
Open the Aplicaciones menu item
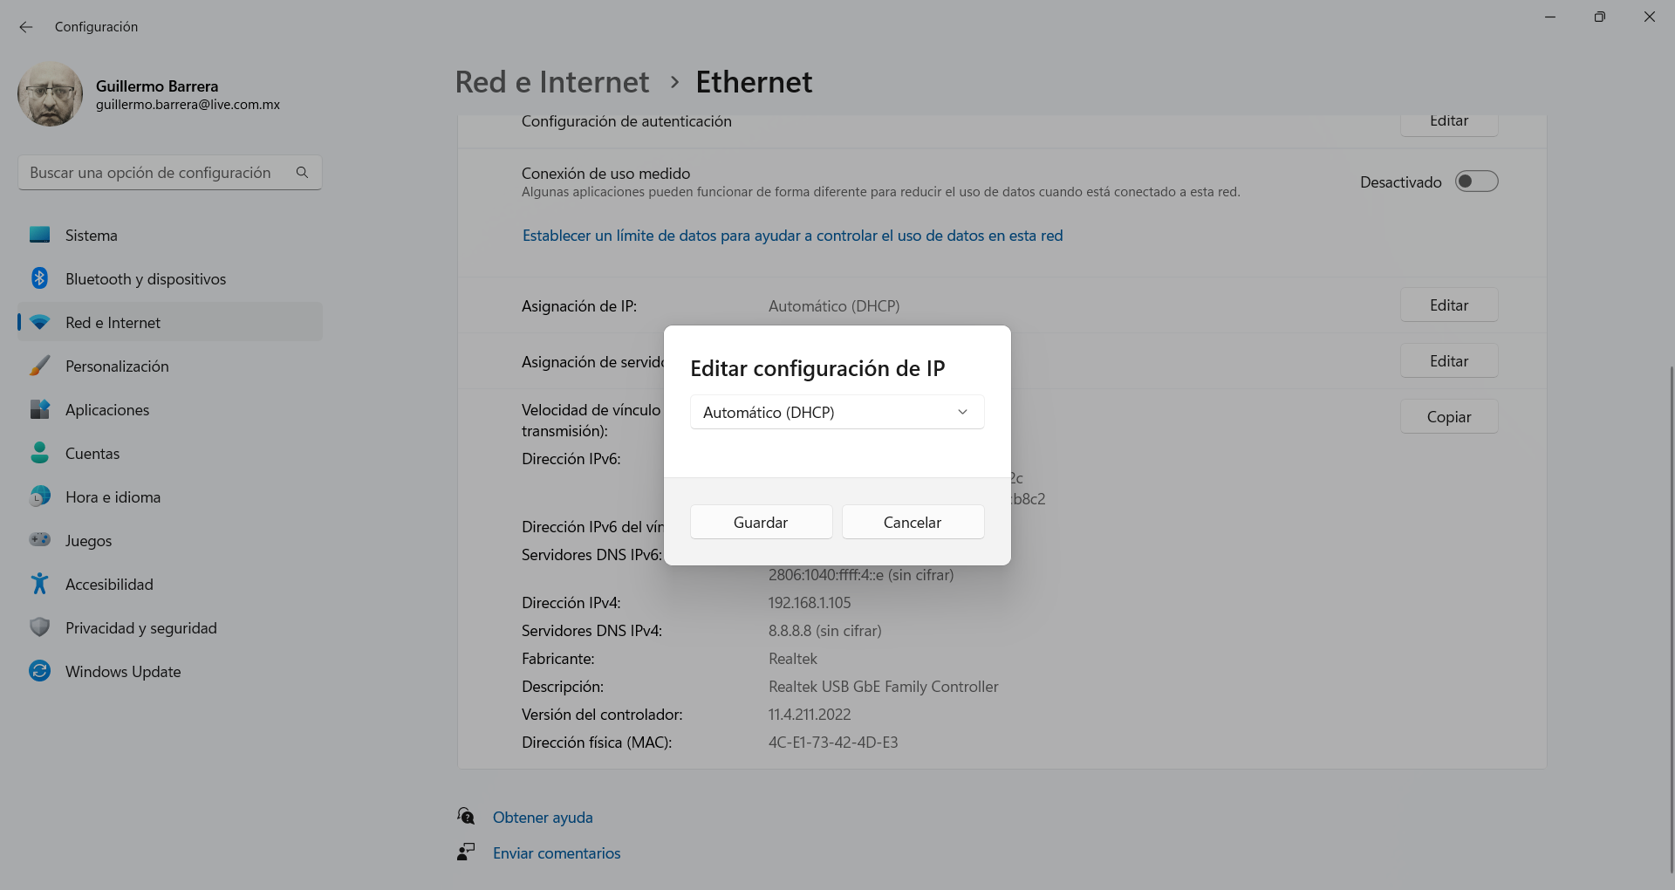(107, 410)
